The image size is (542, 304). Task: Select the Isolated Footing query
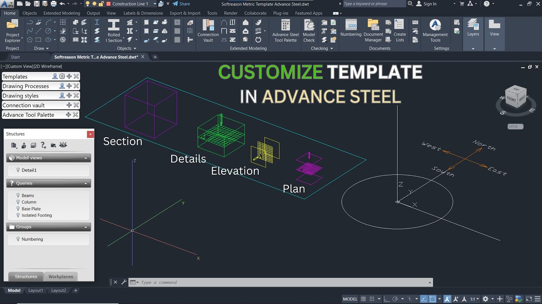coord(36,215)
